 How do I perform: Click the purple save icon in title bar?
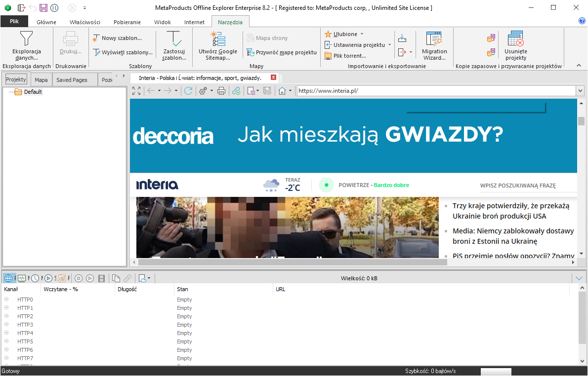click(x=43, y=7)
